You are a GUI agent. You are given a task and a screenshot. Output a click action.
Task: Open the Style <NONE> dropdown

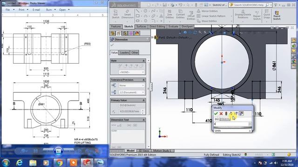click(x=131, y=72)
